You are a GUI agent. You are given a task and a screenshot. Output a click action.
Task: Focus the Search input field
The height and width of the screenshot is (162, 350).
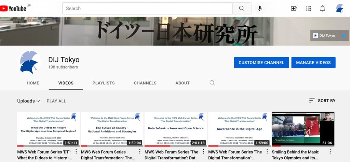click(x=147, y=9)
